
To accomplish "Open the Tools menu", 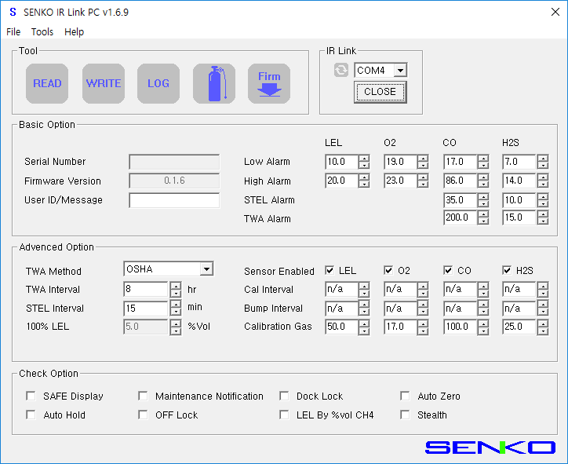I will [42, 32].
